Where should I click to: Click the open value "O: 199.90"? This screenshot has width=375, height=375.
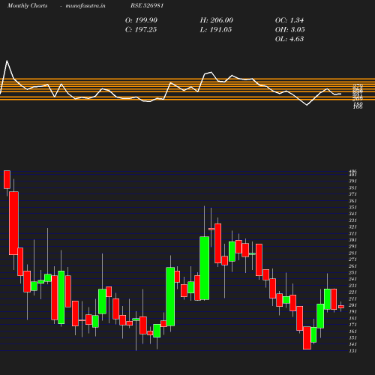pyautogui.click(x=141, y=20)
